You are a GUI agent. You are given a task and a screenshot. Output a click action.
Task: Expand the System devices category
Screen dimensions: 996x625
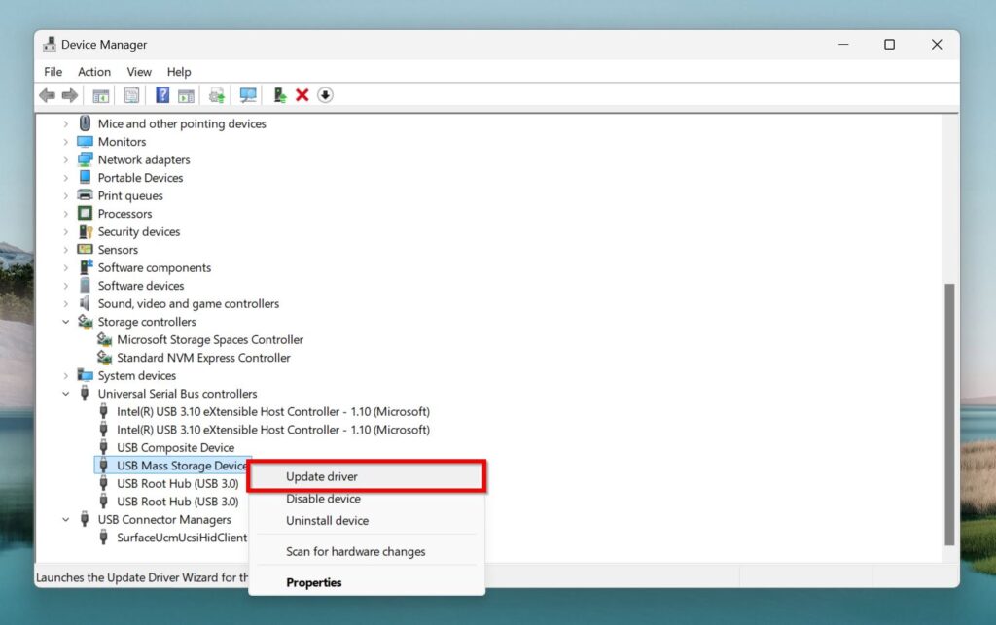coord(66,376)
